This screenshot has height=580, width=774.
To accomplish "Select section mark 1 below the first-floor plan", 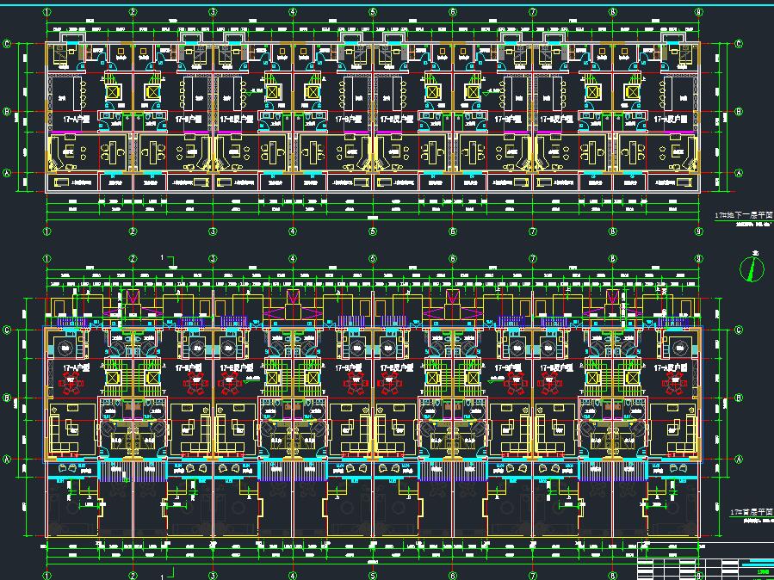I will click(x=167, y=575).
